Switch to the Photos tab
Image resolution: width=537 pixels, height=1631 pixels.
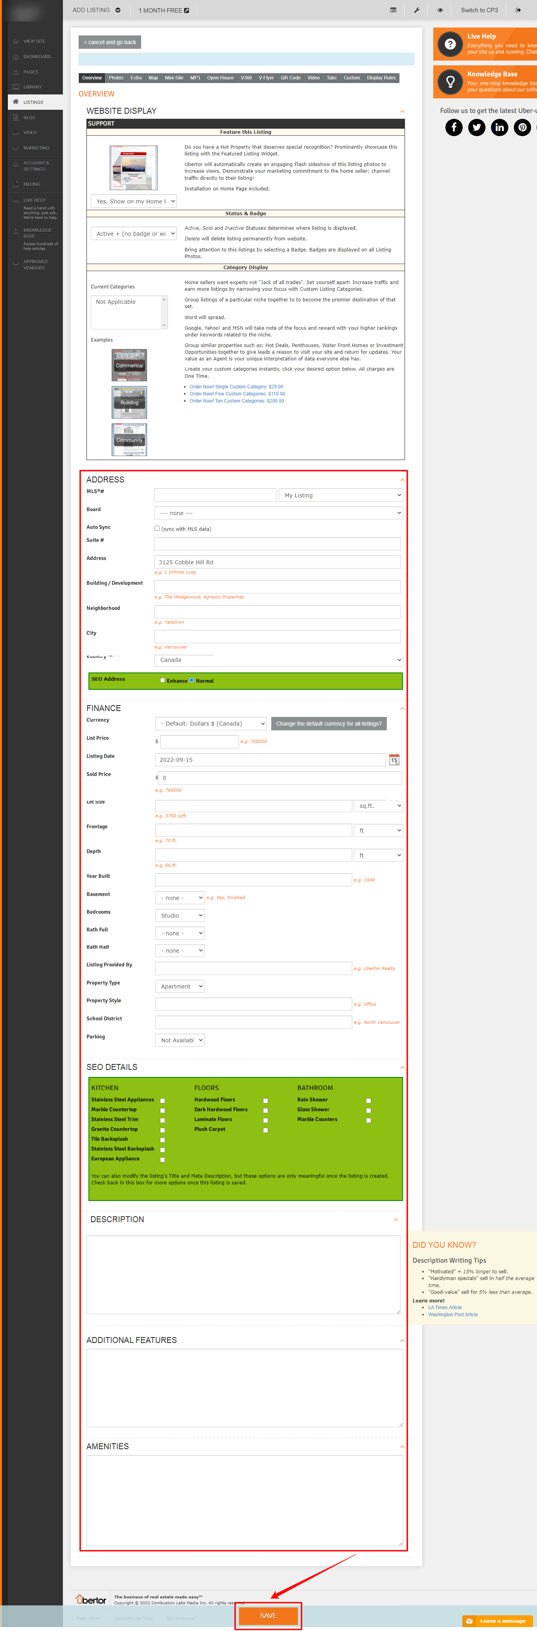point(116,78)
